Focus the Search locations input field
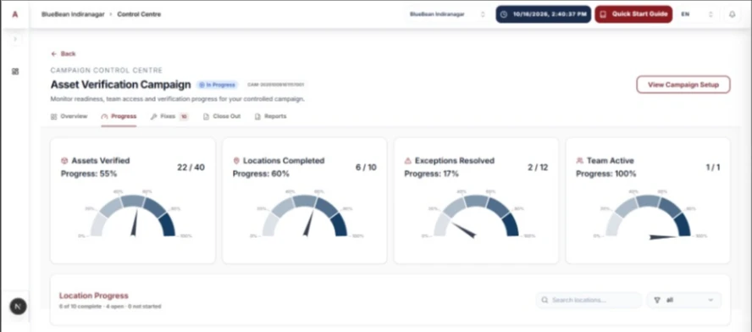Screen dimensions: 752x332 point(589,300)
